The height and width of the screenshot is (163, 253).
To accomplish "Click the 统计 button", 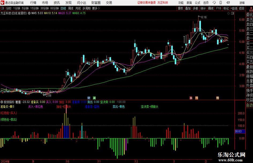I will 203,8.
